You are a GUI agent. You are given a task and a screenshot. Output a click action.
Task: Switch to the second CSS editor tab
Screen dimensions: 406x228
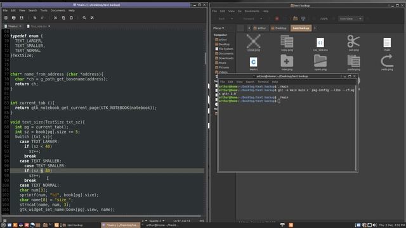coord(38,27)
